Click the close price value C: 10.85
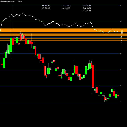 click(x=46, y=8)
